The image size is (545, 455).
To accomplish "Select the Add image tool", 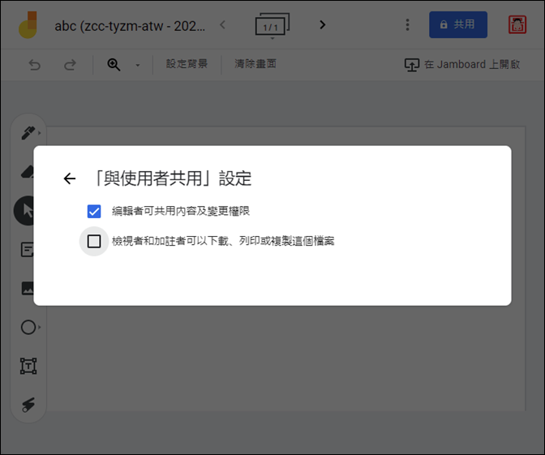I will pyautogui.click(x=28, y=289).
